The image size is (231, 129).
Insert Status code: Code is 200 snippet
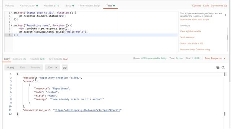coord(192,43)
